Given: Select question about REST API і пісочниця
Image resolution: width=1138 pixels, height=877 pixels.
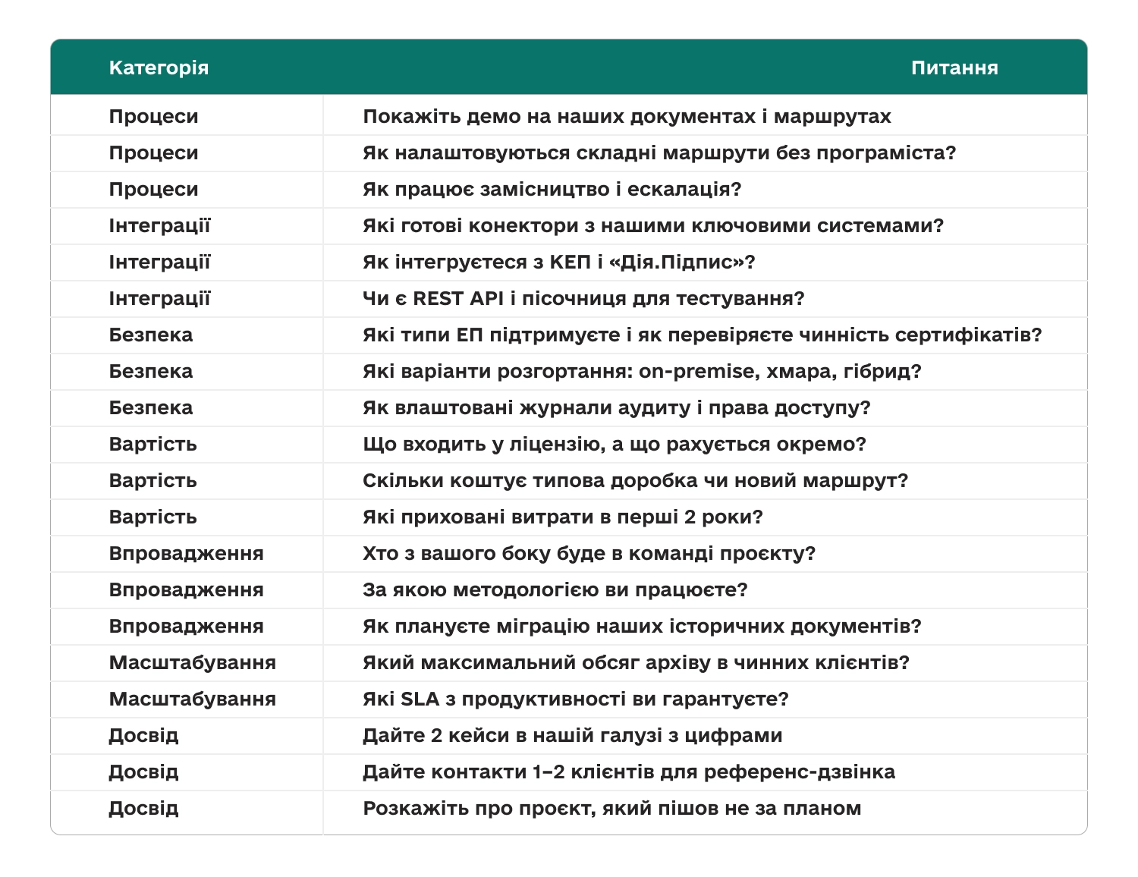Looking at the screenshot, I should coord(583,298).
